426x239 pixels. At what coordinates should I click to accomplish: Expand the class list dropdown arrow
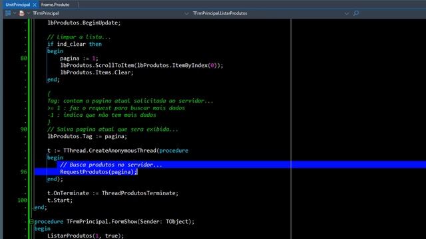(x=186, y=13)
